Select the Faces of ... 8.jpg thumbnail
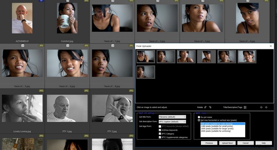277x150 pixels. [x=112, y=63]
